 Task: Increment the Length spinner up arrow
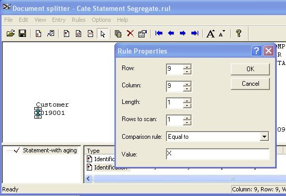(187, 100)
